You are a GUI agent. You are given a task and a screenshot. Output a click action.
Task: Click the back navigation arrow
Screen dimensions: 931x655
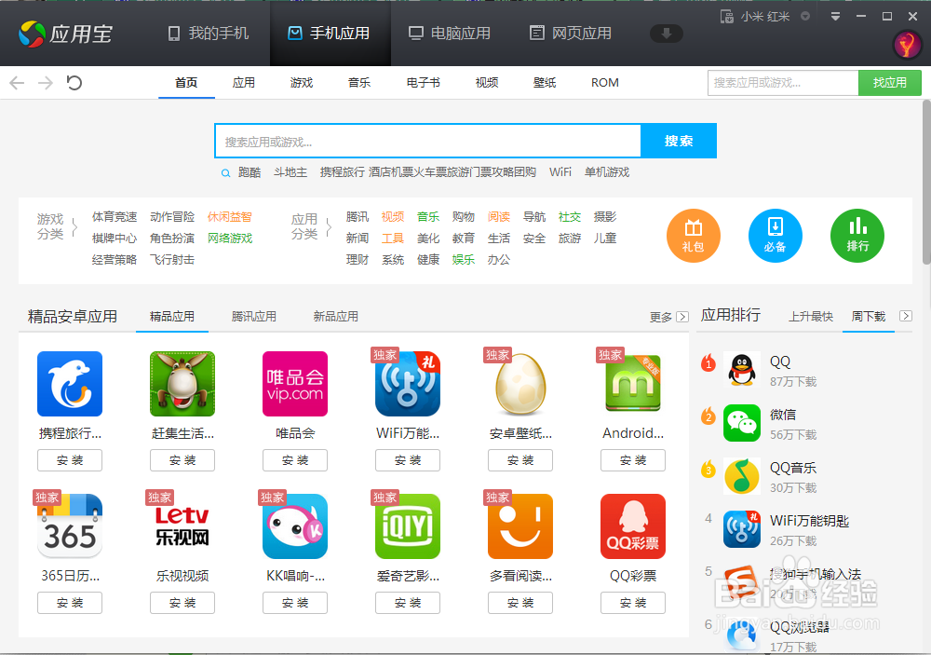point(16,83)
